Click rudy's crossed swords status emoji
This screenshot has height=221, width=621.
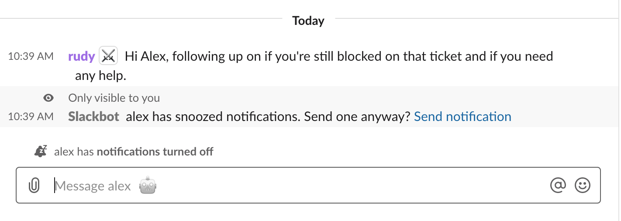108,56
